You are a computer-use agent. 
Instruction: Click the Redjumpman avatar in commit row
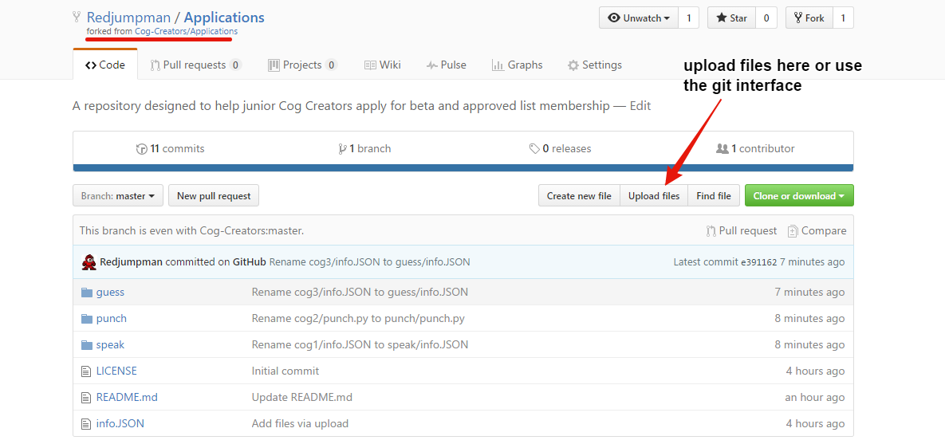pos(89,262)
